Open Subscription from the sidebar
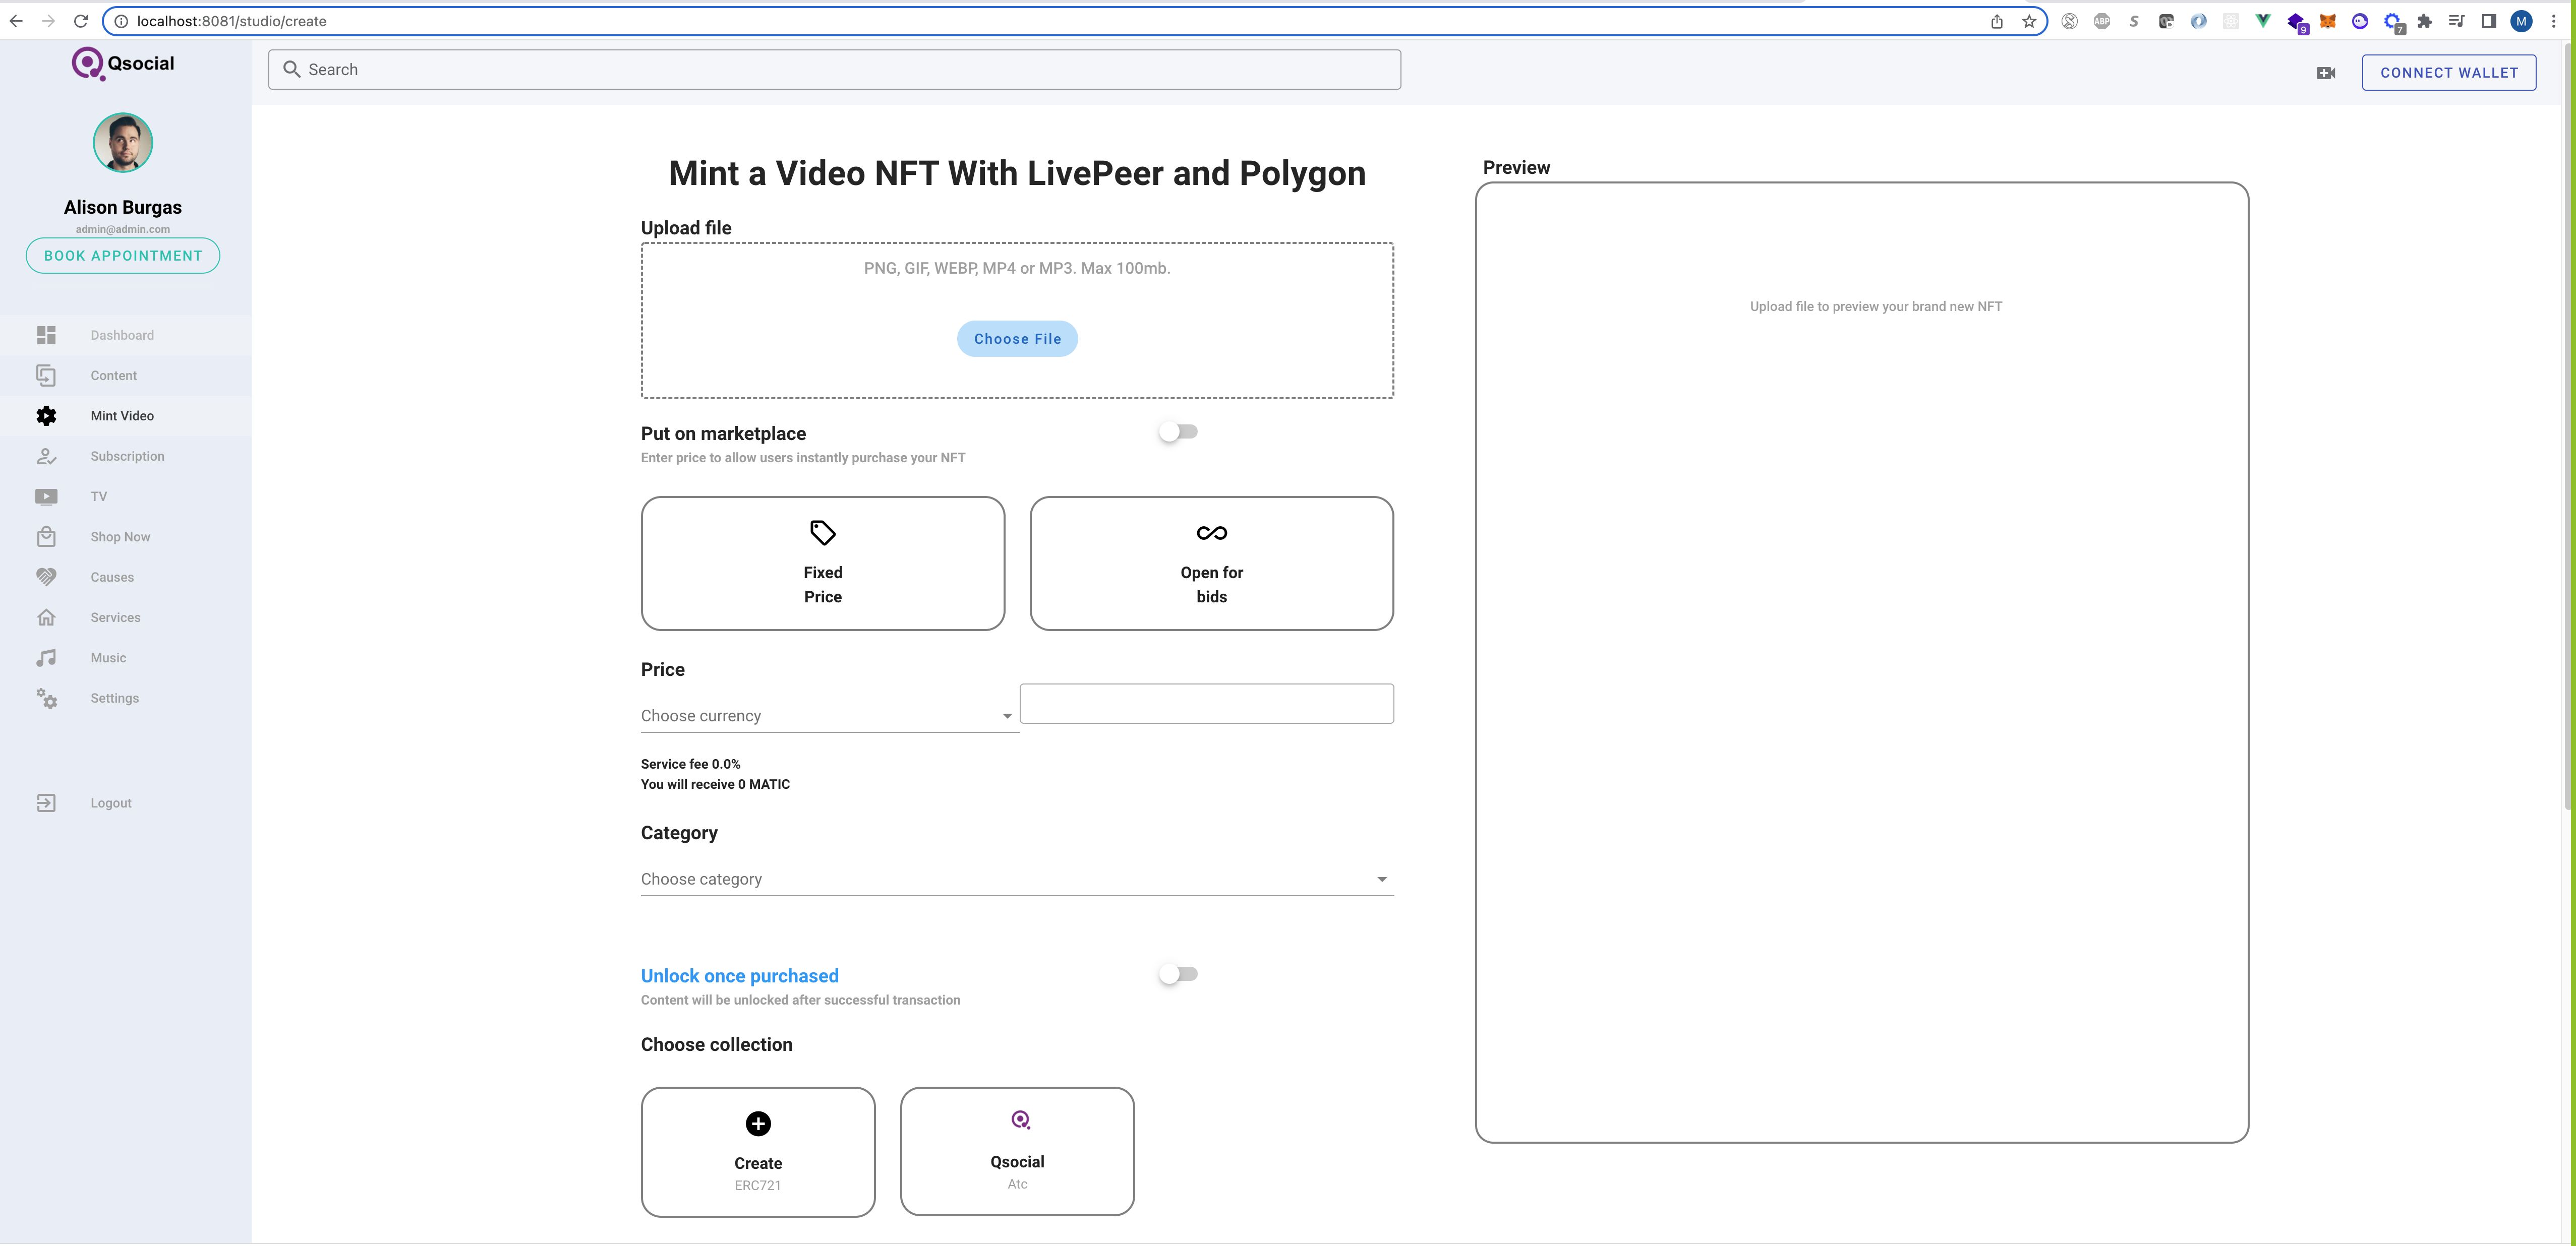 (x=125, y=457)
